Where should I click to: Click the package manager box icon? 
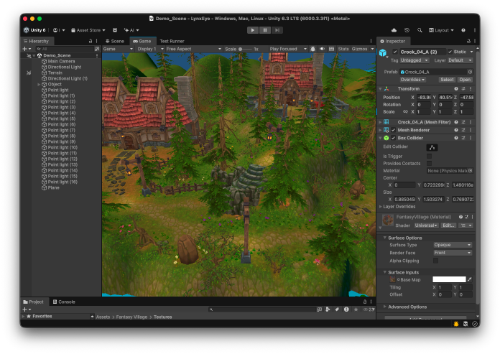click(x=115, y=30)
